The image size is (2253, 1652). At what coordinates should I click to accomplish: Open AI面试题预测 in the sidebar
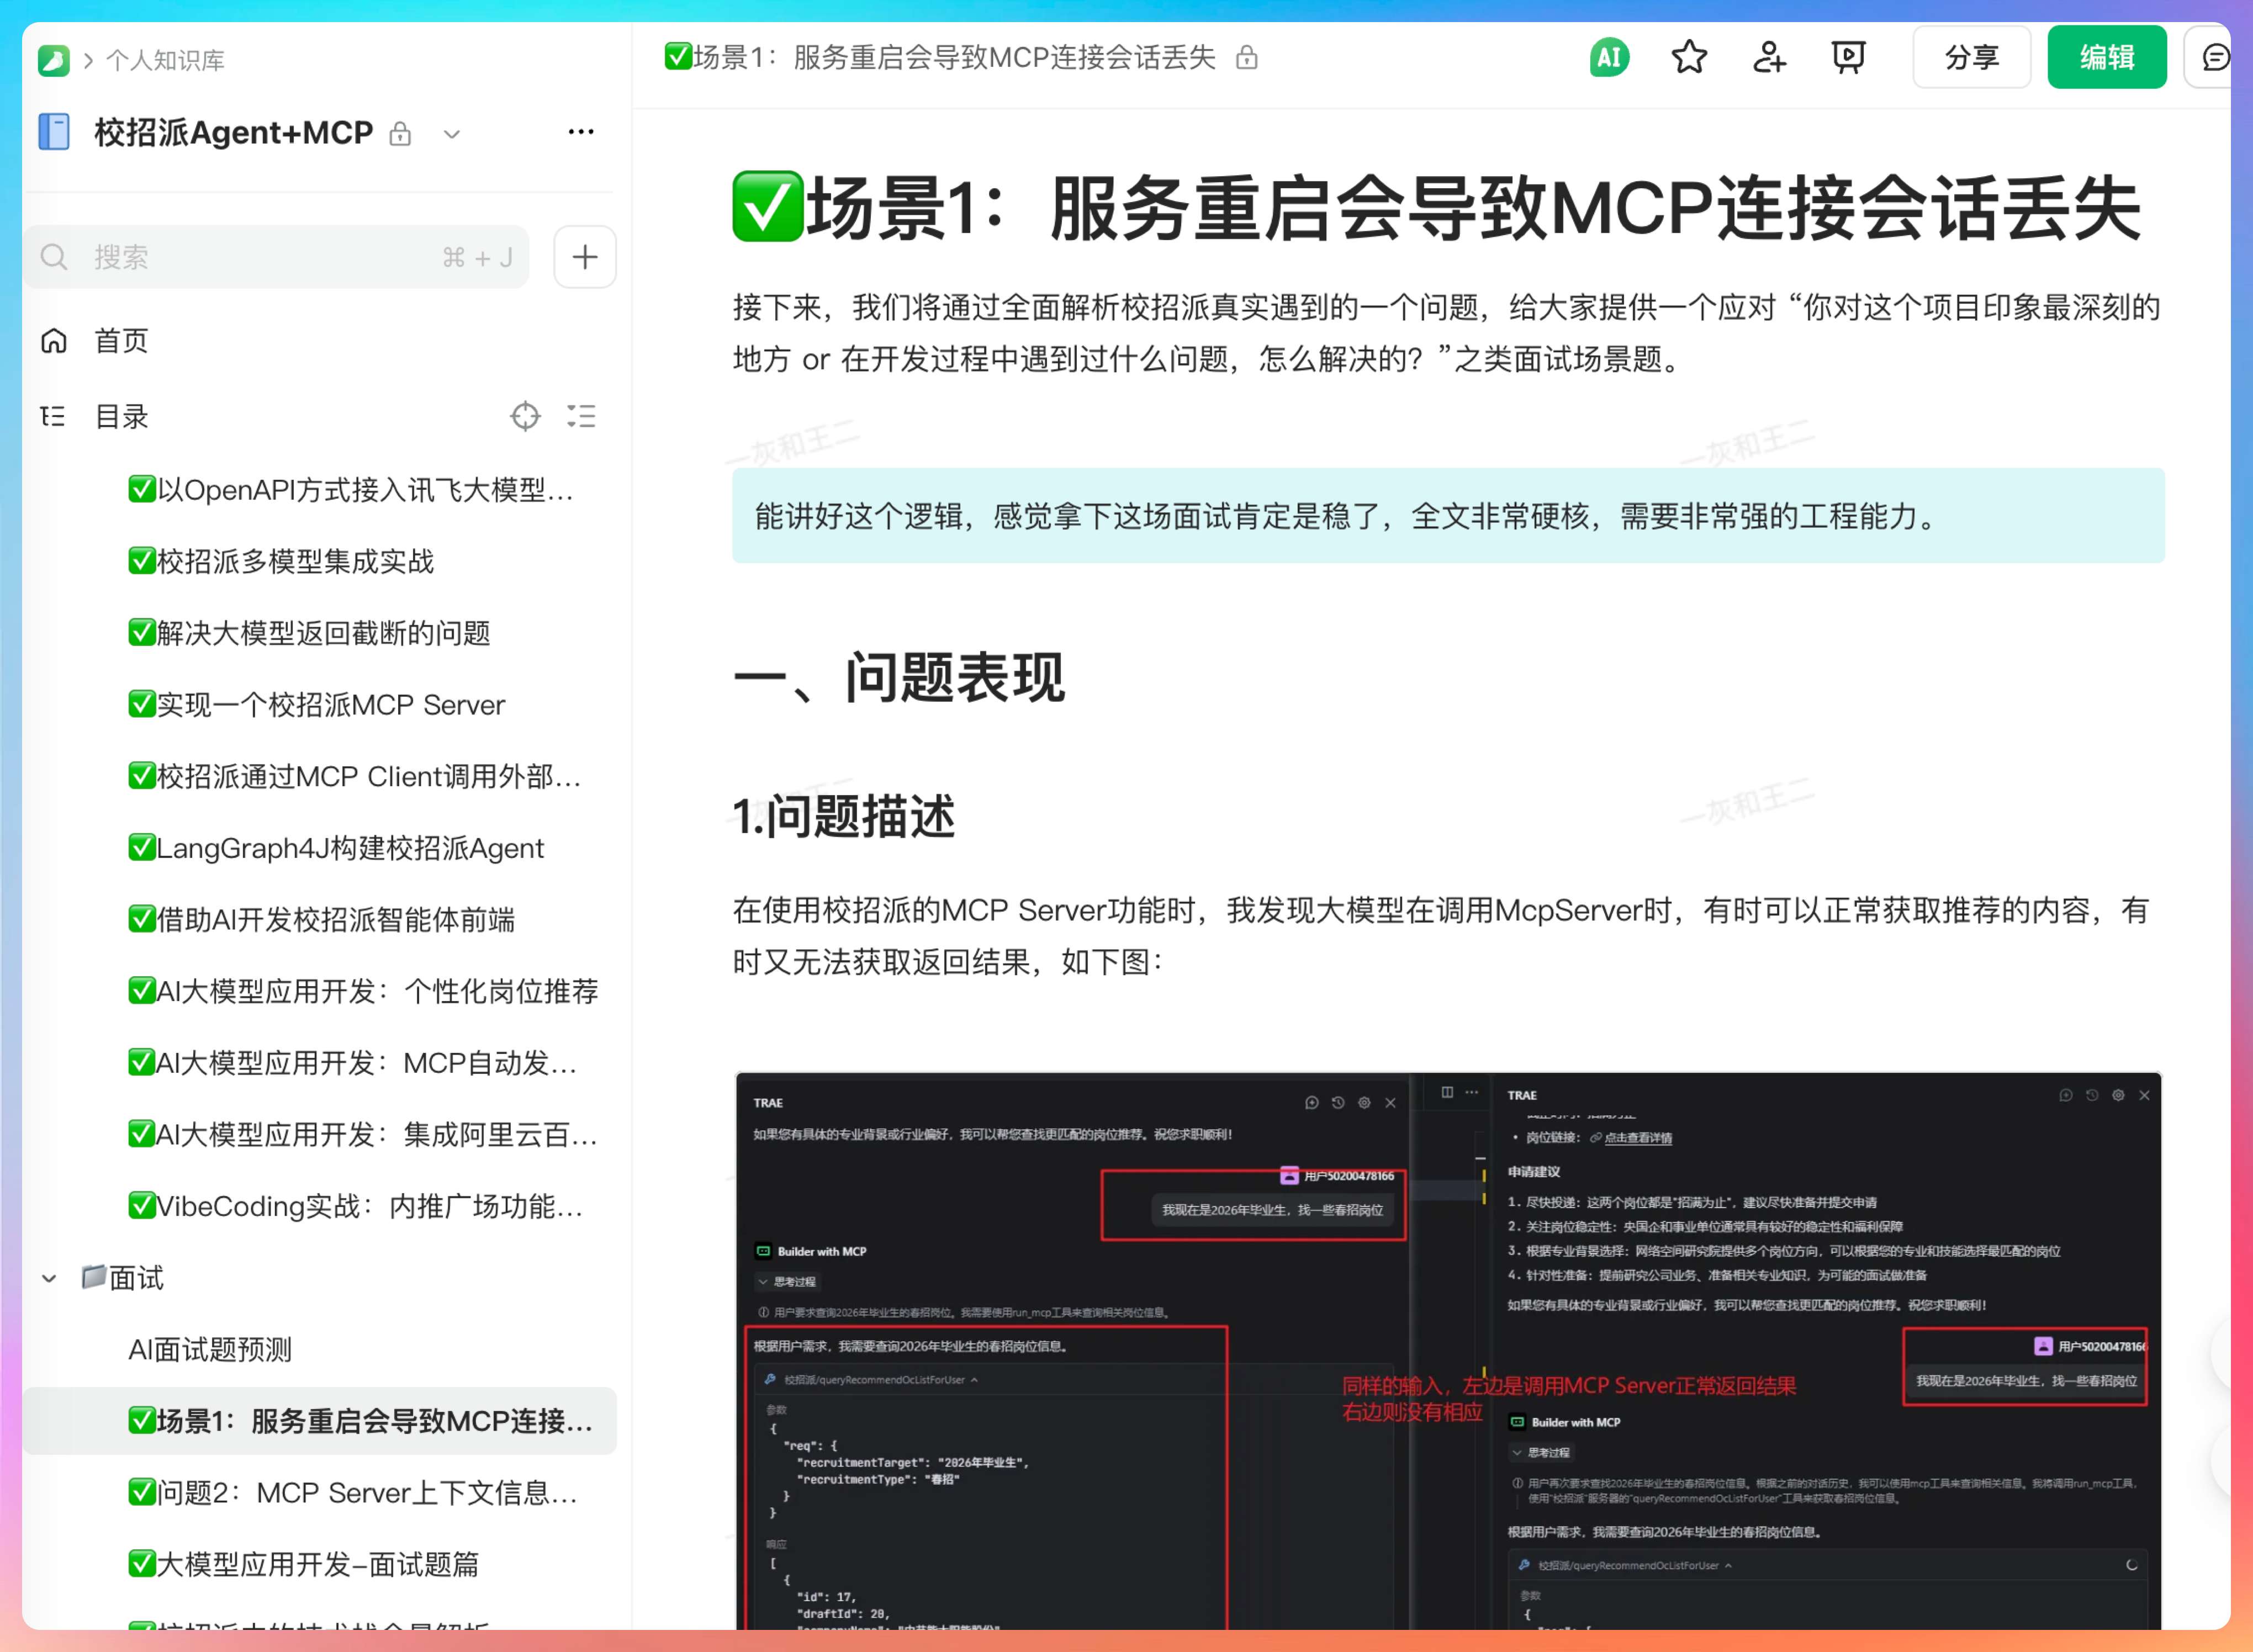click(210, 1350)
